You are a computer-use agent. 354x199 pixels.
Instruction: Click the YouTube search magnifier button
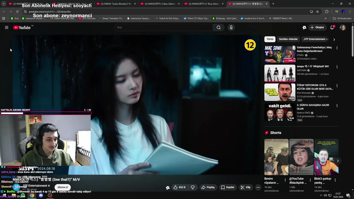[x=219, y=27]
